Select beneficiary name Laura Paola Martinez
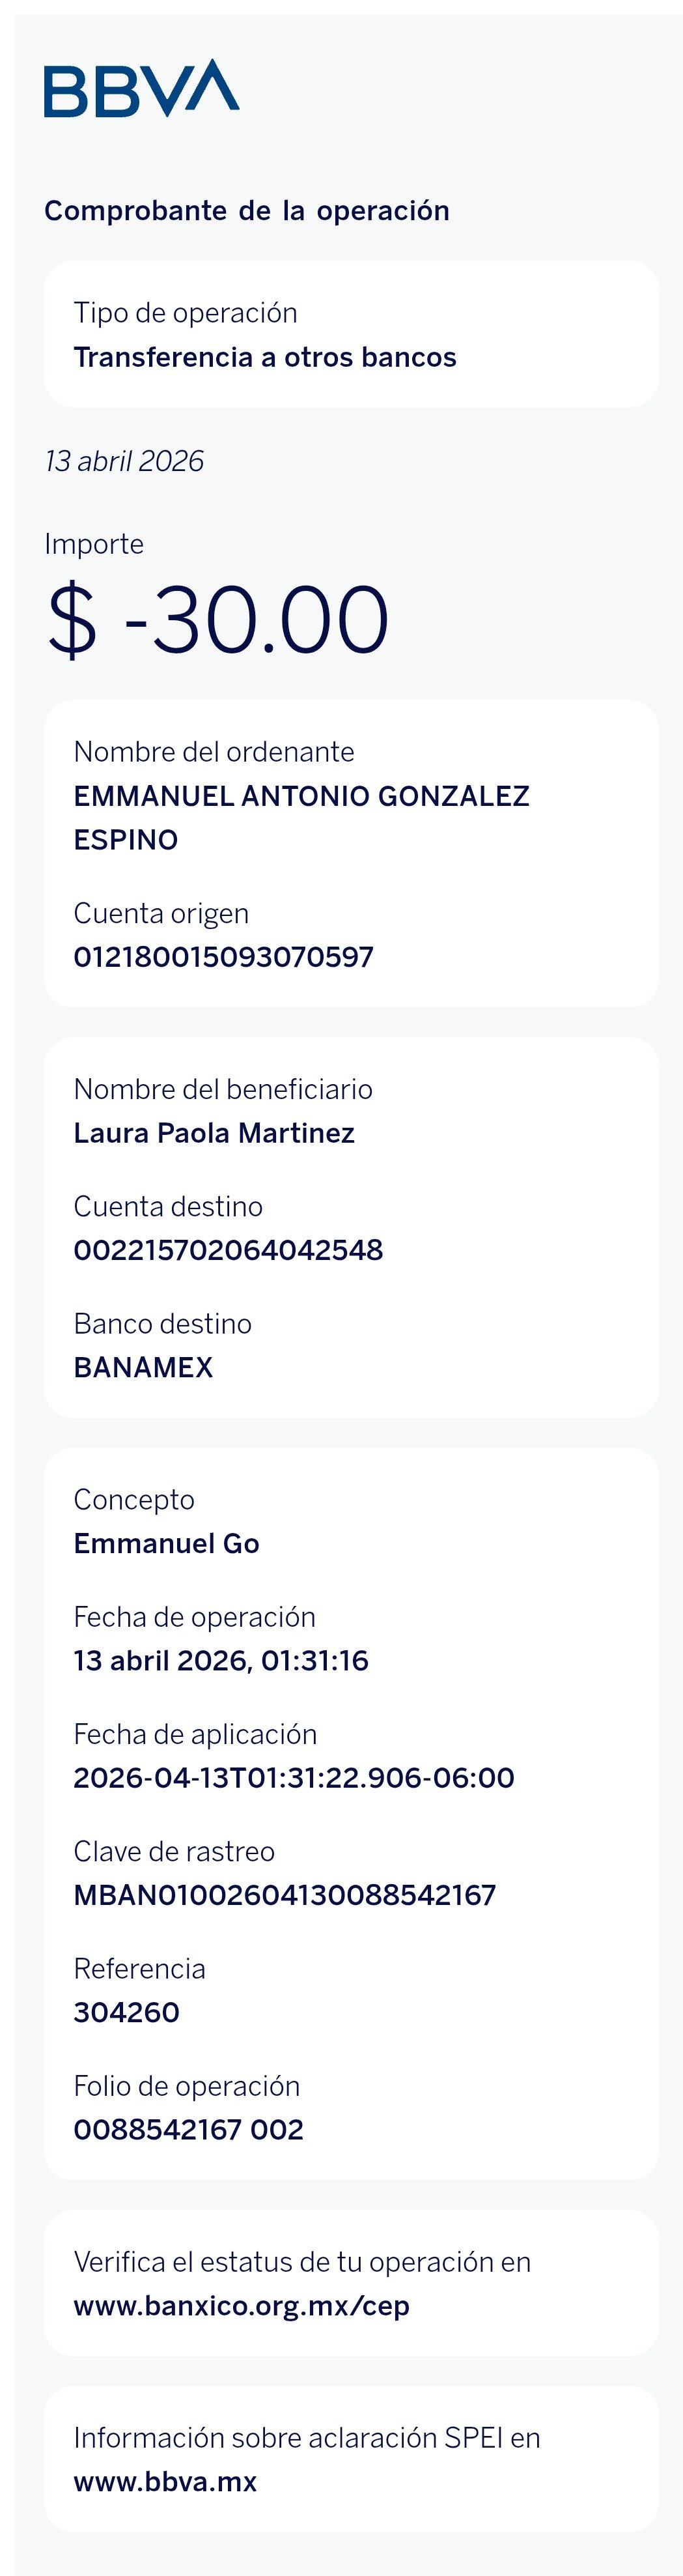The image size is (683, 2576). tap(214, 1133)
